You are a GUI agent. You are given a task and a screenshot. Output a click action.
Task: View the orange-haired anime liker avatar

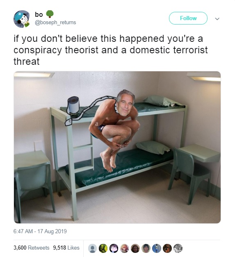pos(124,248)
